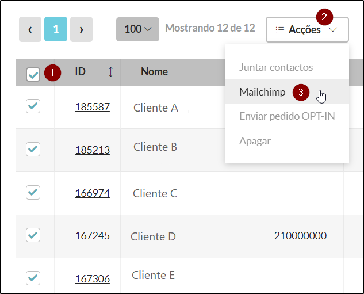364x294 pixels.
Task: Open contact ID 167306
Action: coord(92,279)
